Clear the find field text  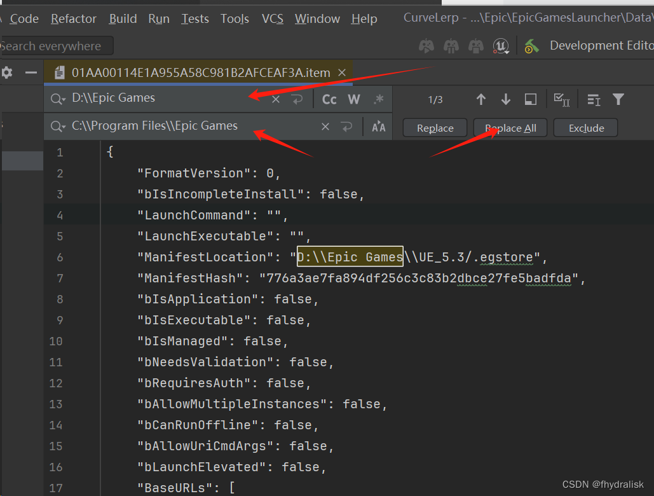tap(276, 99)
